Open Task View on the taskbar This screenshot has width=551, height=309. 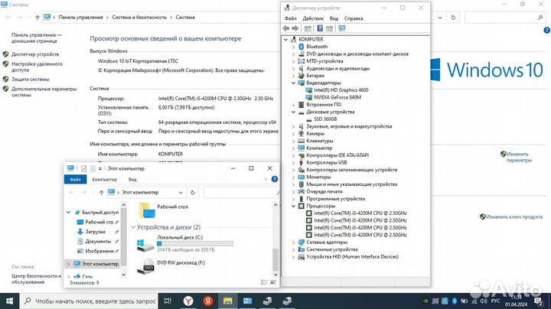coord(168,301)
